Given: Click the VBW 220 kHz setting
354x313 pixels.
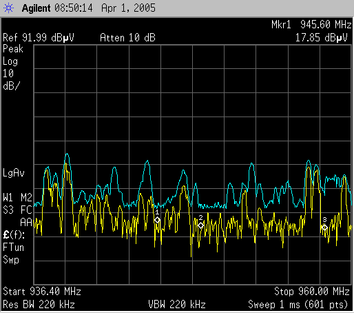Looking at the screenshot, I should click(177, 305).
